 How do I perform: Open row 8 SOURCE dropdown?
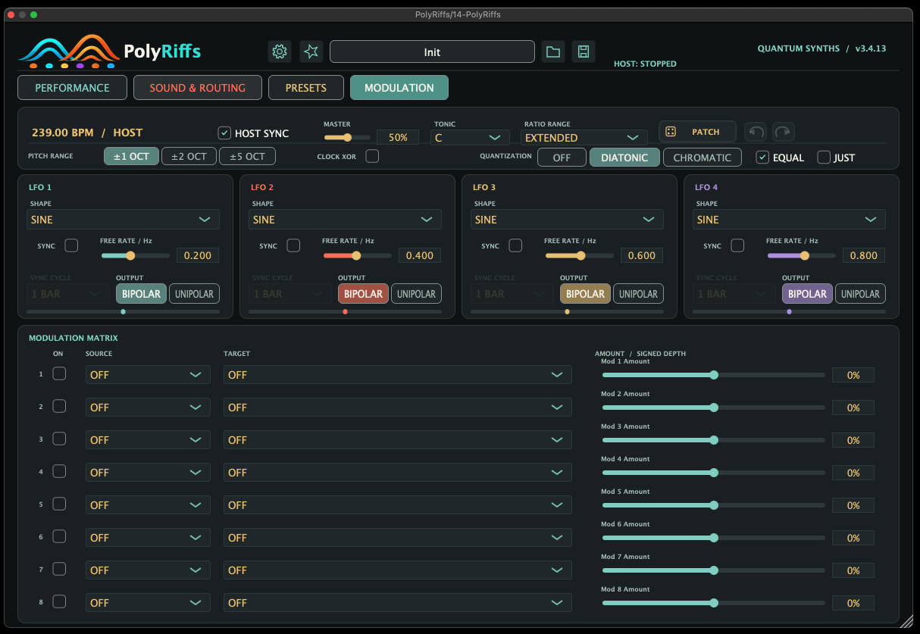(x=148, y=603)
